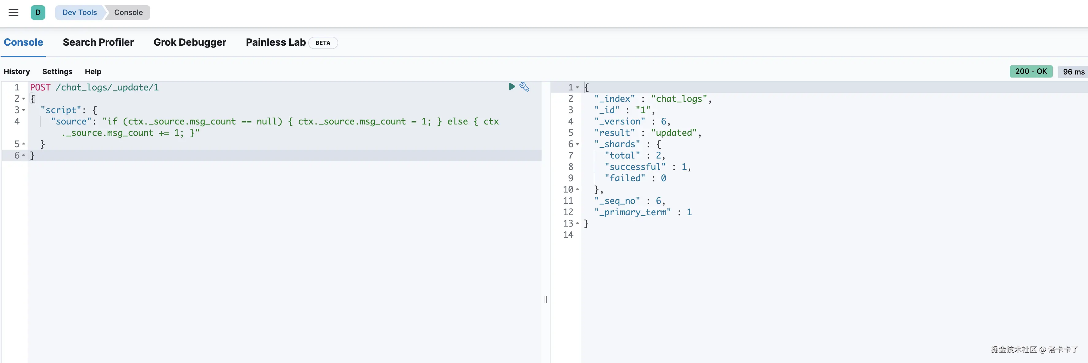Select the Console tab
This screenshot has width=1088, height=363.
pos(23,42)
